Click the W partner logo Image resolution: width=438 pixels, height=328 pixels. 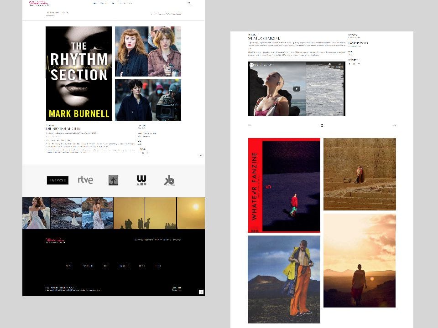point(141,180)
